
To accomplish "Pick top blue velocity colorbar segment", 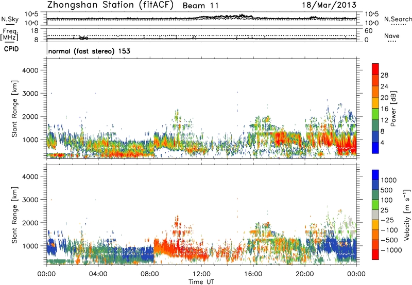I will click(375, 175).
